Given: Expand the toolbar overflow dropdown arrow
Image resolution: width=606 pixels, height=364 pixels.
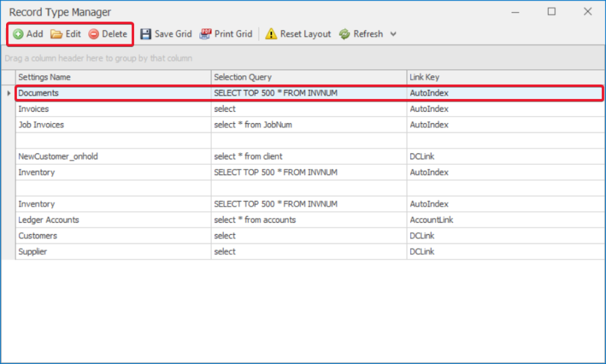Looking at the screenshot, I should pyautogui.click(x=393, y=34).
